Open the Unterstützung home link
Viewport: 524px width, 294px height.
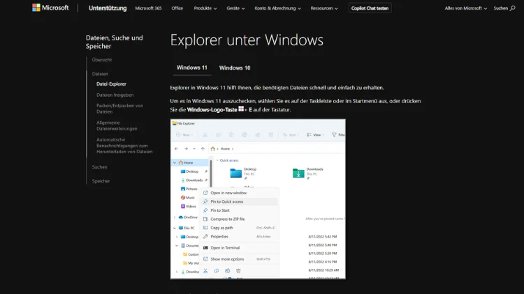pyautogui.click(x=108, y=8)
